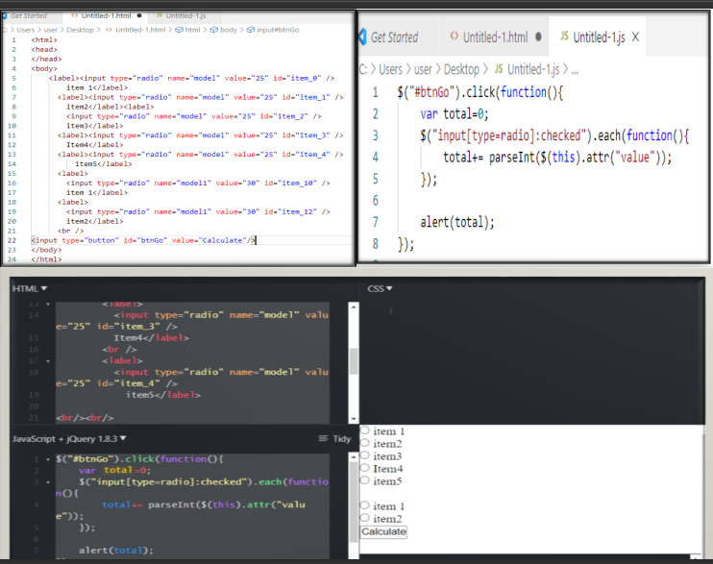Image resolution: width=713 pixels, height=564 pixels.
Task: Select the item2 radio just above Calculate
Action: (365, 518)
